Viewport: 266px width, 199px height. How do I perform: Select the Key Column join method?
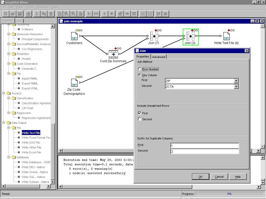139,75
